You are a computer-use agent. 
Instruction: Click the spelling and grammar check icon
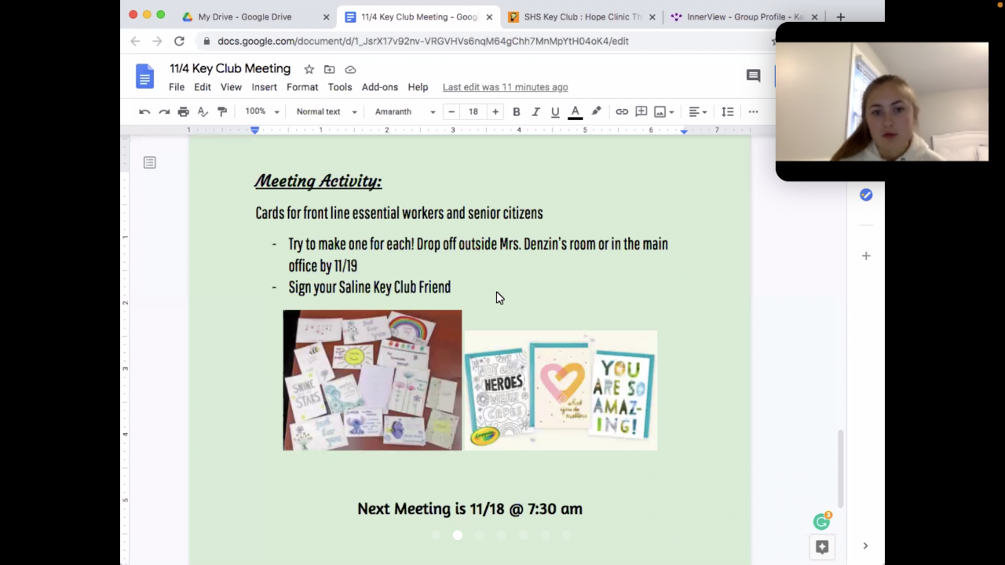point(203,112)
